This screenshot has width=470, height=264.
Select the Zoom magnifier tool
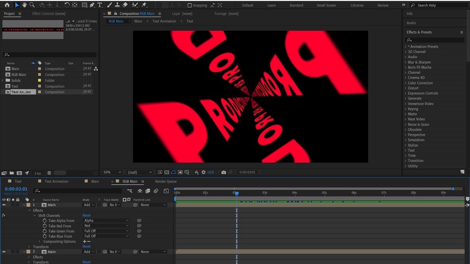(x=32, y=5)
